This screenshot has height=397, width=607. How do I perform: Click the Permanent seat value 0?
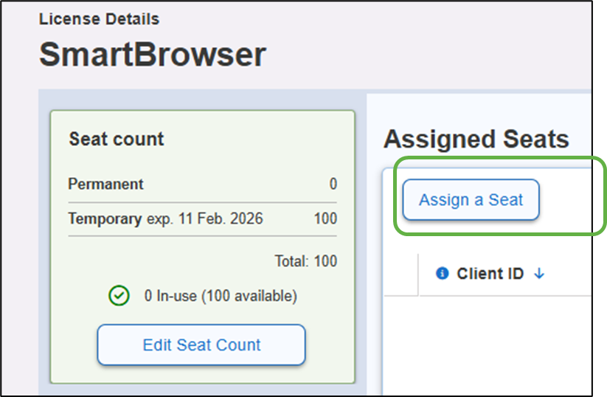tap(333, 184)
